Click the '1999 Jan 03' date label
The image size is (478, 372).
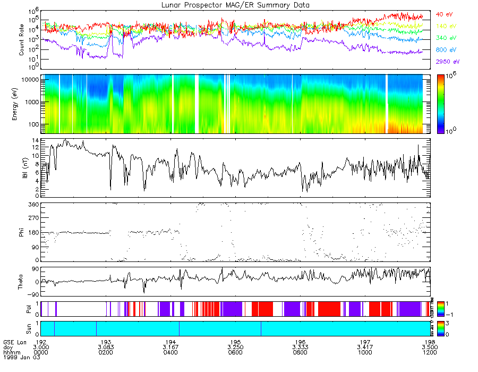point(22,357)
